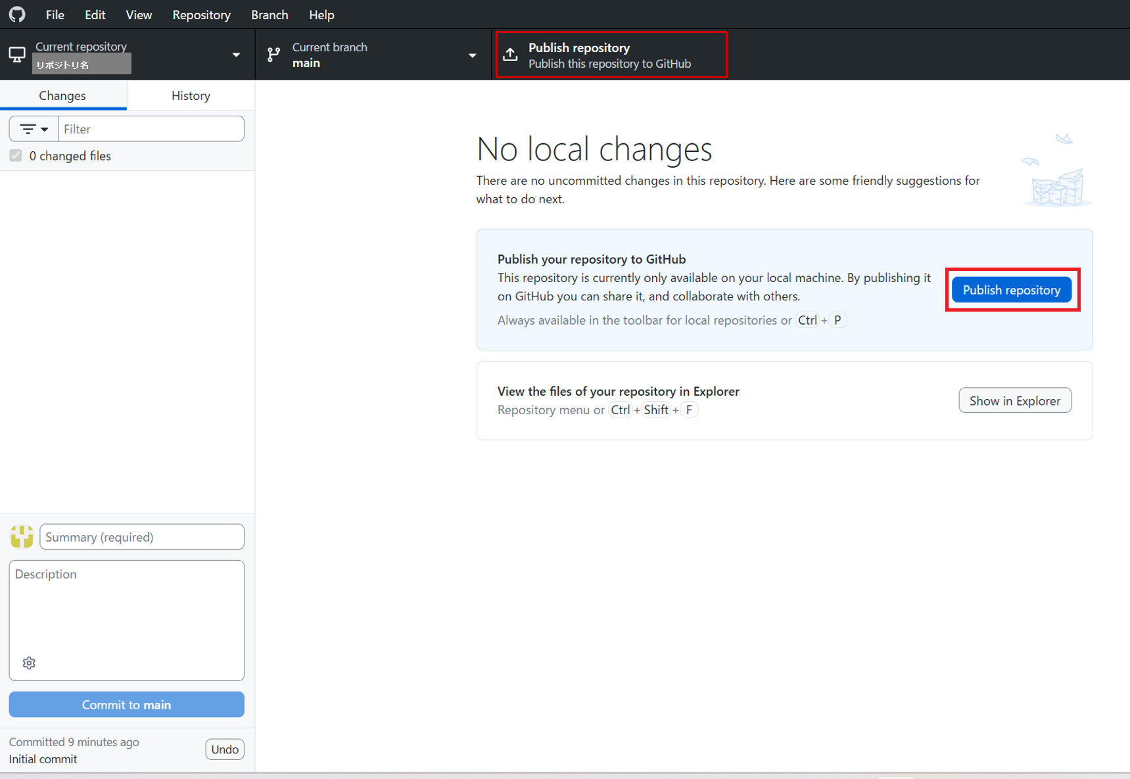Click the upload arrow icon for Publish repository

(x=511, y=55)
